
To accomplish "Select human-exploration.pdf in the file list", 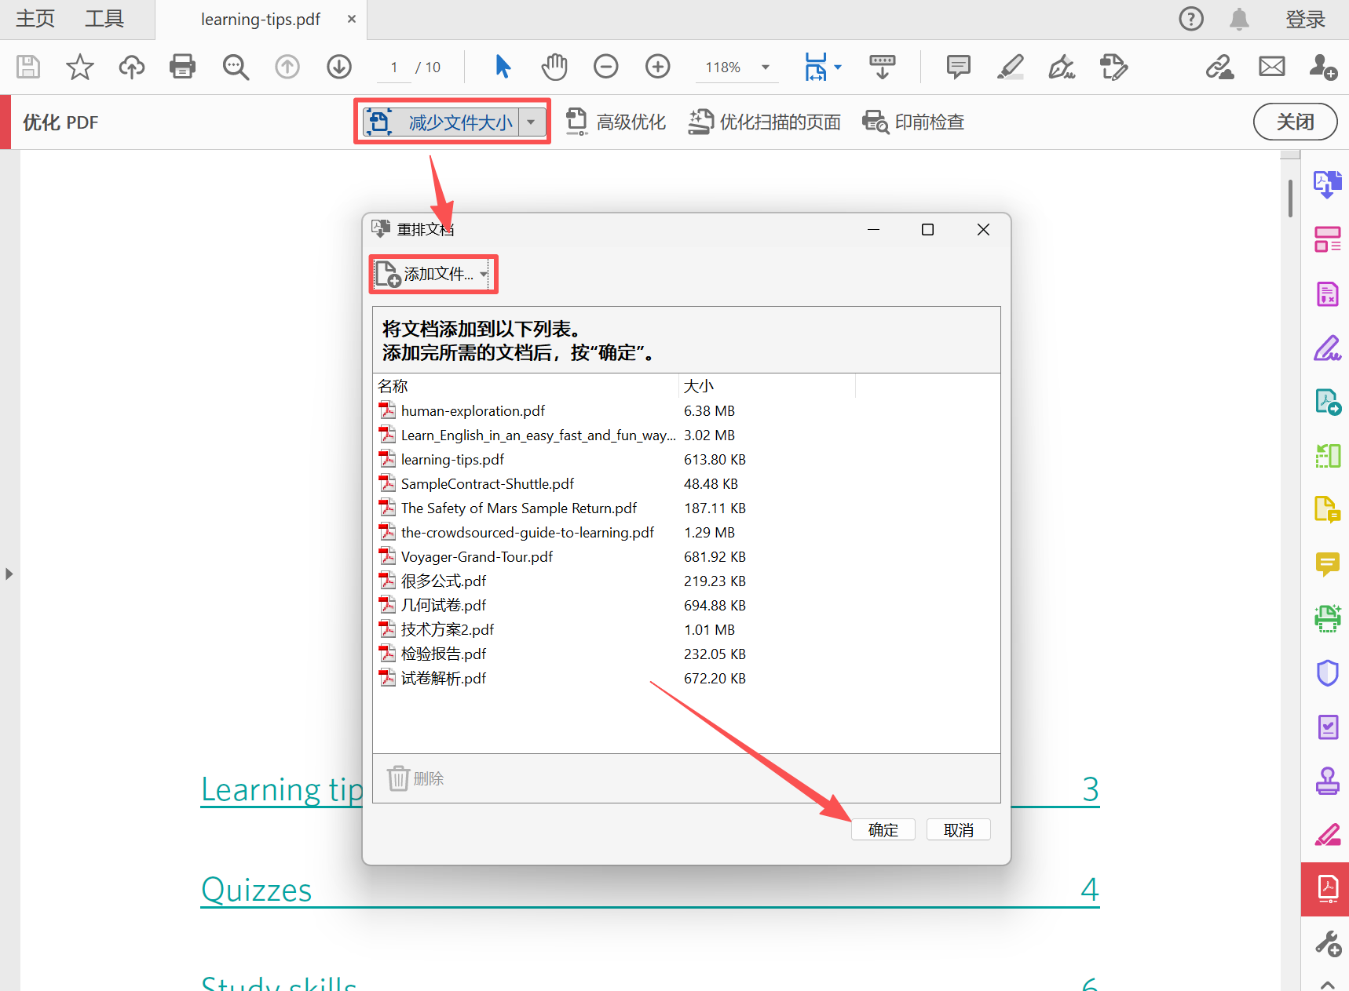I will pos(473,410).
